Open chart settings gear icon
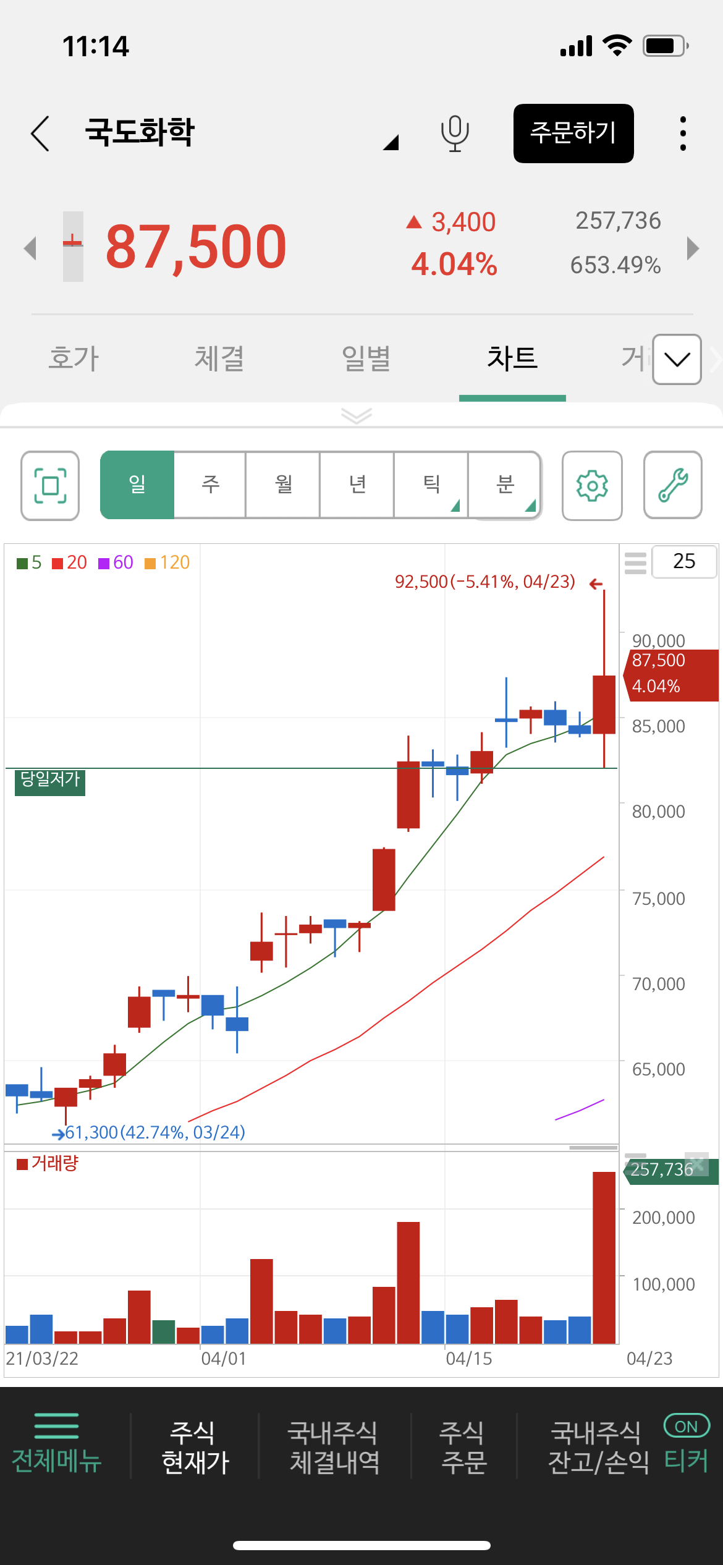 pos(592,486)
